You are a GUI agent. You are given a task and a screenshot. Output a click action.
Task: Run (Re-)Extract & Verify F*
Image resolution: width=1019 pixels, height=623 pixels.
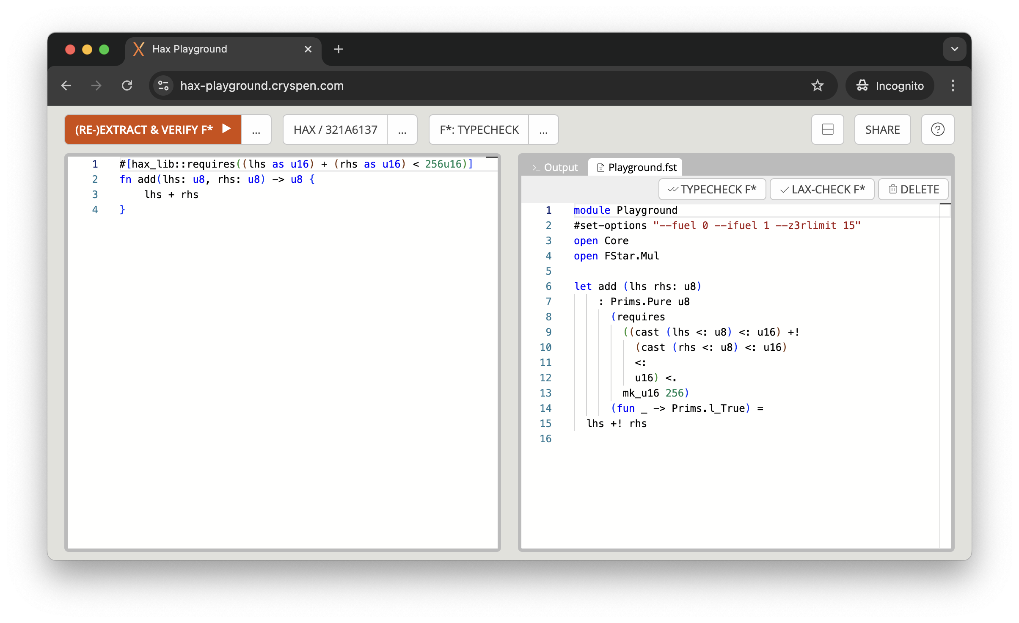pyautogui.click(x=153, y=130)
